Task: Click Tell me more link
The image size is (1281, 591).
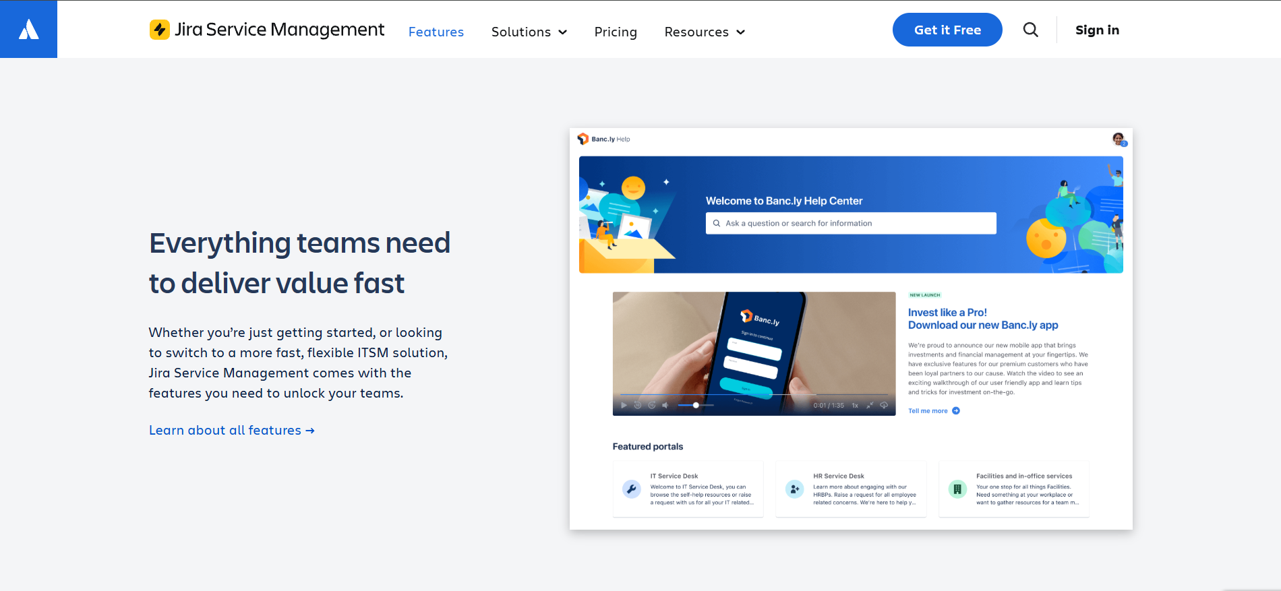Action: coord(928,411)
